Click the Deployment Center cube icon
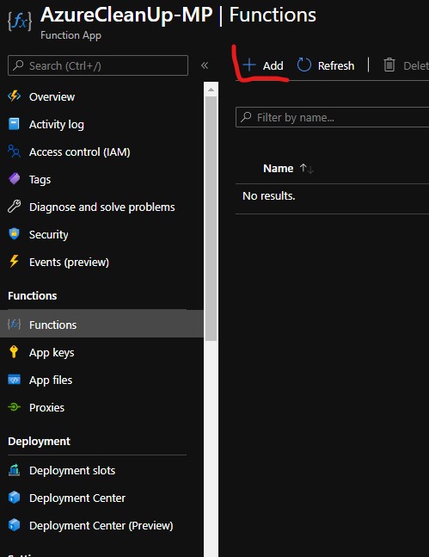This screenshot has width=429, height=557. [15, 497]
